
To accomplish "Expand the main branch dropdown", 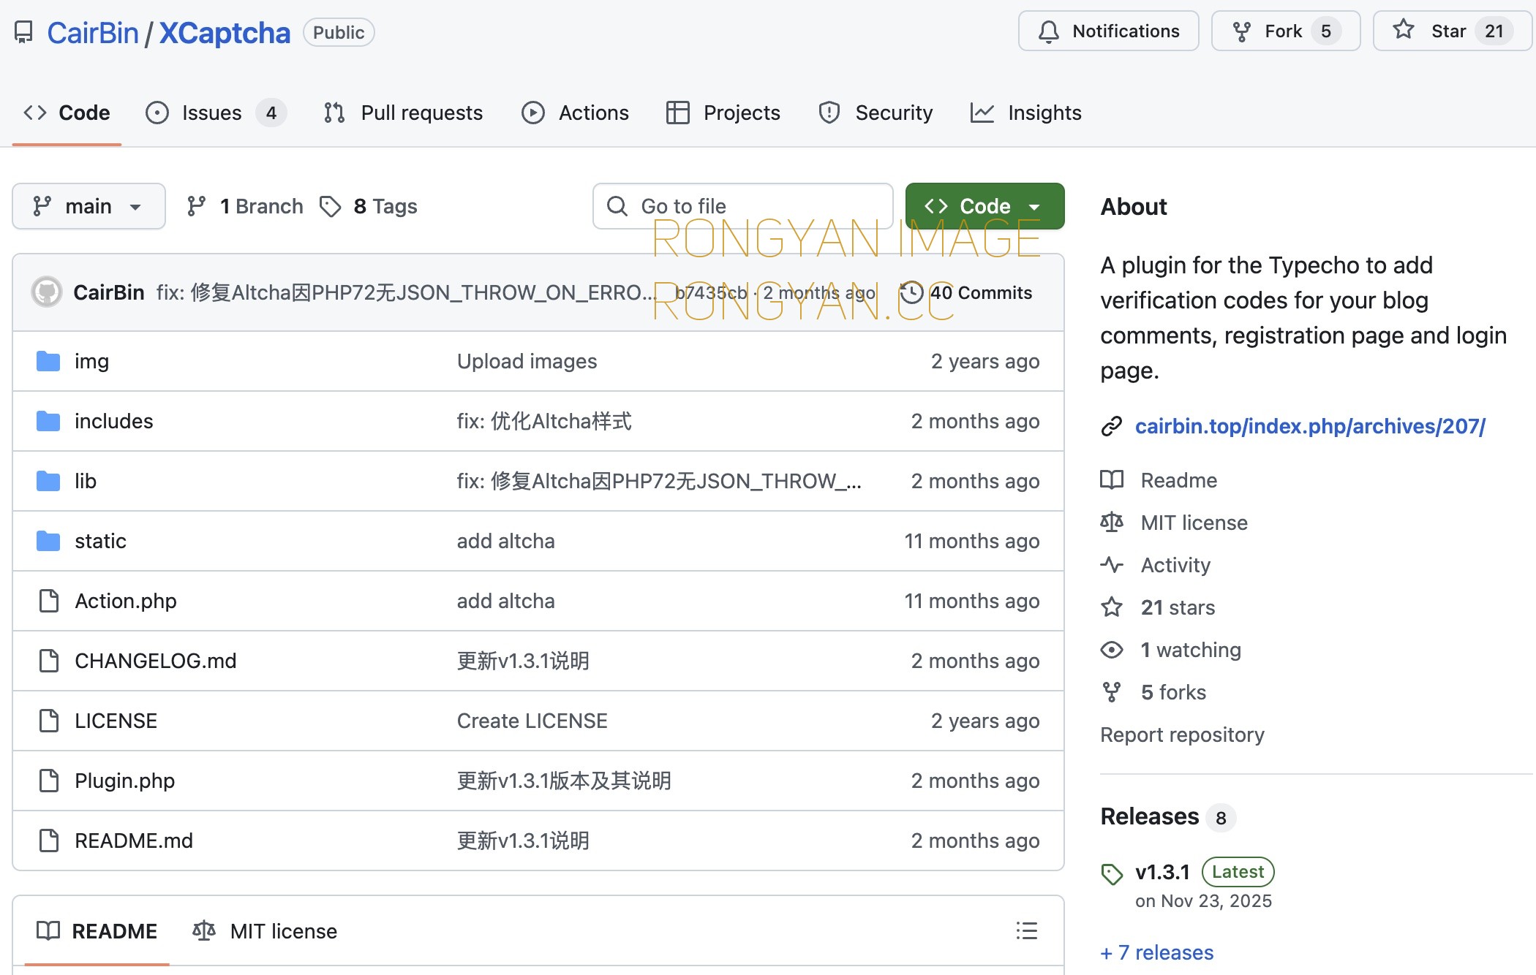I will [89, 206].
